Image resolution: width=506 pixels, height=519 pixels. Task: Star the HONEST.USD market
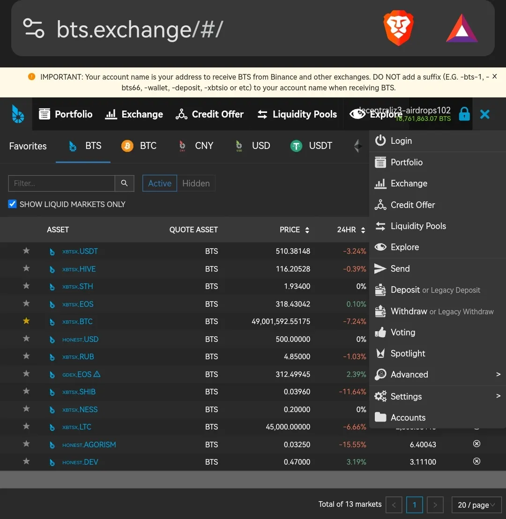click(x=26, y=339)
